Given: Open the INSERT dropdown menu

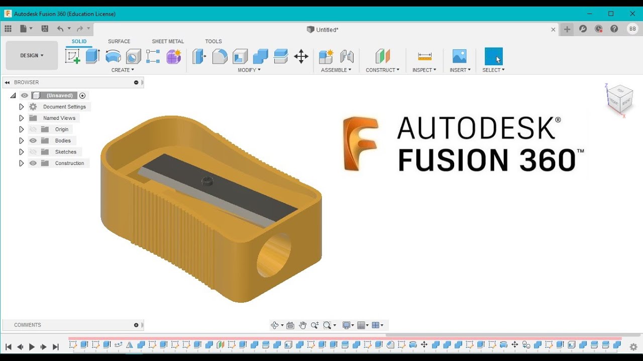Looking at the screenshot, I should (460, 70).
